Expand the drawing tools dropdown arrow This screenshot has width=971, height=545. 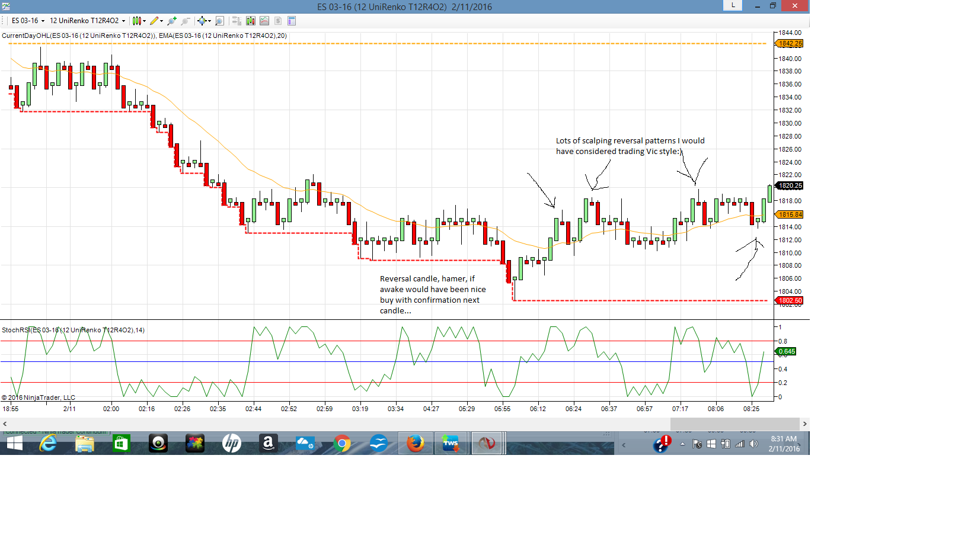point(161,21)
